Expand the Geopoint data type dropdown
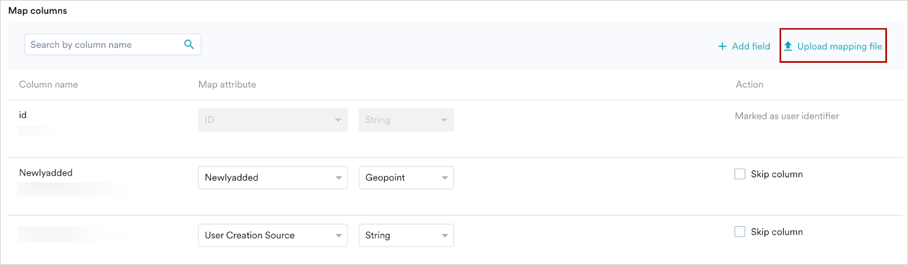The width and height of the screenshot is (908, 265). (x=406, y=177)
